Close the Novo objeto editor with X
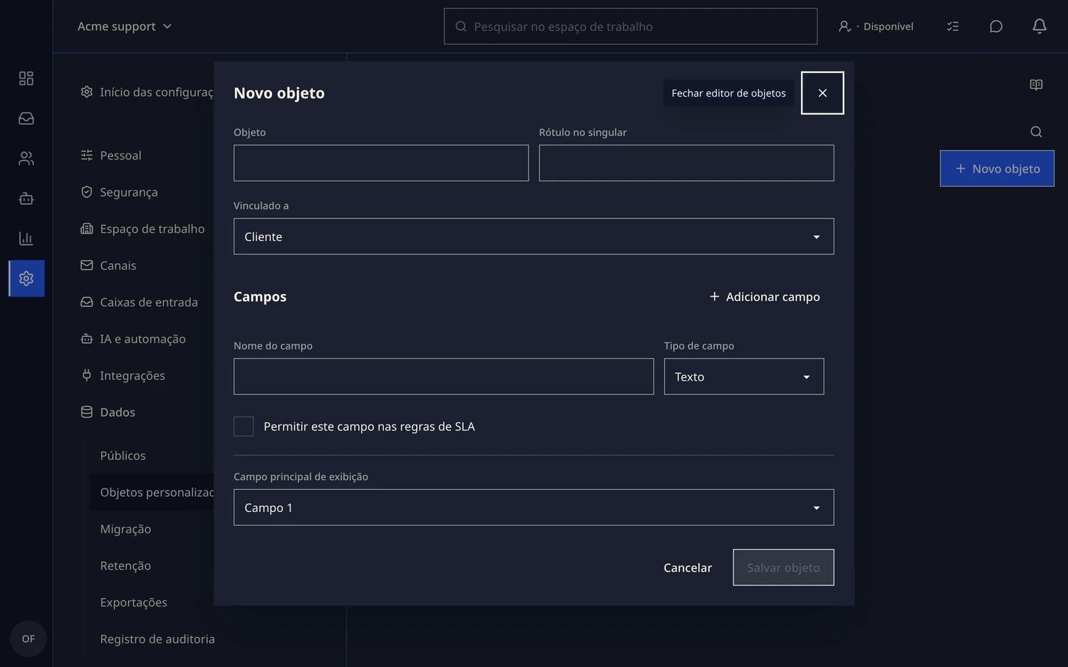The image size is (1068, 667). click(823, 93)
